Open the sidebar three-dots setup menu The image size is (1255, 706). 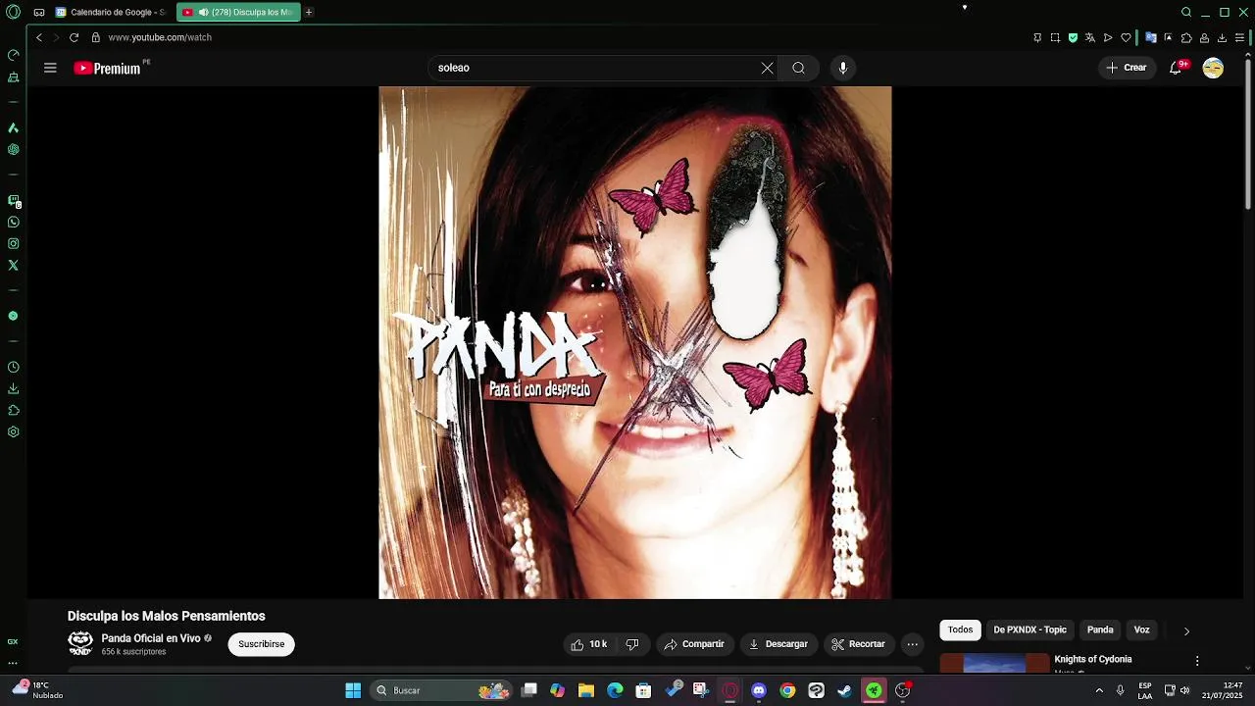[14, 663]
